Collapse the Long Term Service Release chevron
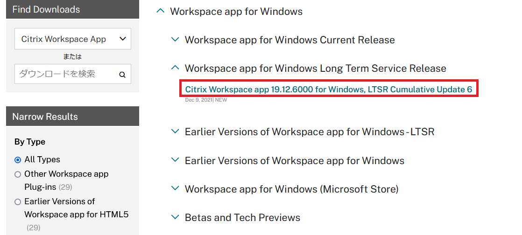Viewport: 522px width, 235px height. tap(175, 68)
